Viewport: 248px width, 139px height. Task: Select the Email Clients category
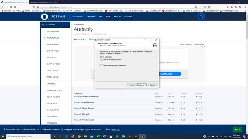53,110
